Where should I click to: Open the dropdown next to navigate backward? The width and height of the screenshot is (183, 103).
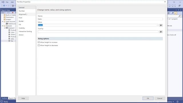6,6
